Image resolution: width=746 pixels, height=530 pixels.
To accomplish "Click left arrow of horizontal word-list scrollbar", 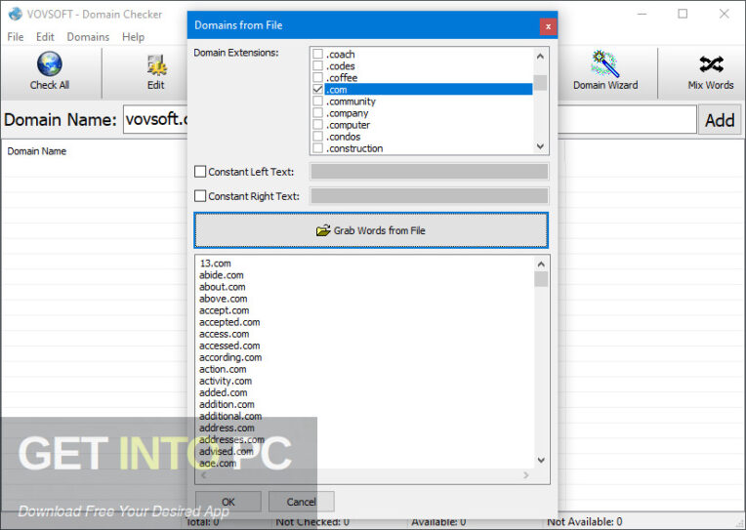I will [204, 474].
